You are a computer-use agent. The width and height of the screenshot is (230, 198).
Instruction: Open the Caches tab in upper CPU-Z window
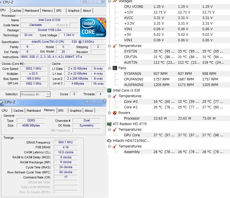17,11
